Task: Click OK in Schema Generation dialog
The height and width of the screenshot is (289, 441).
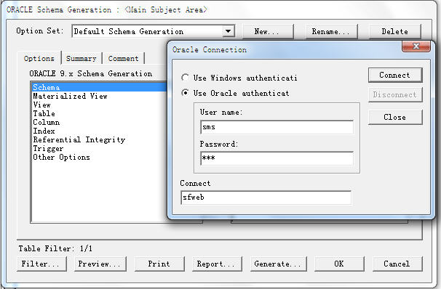Action: point(339,264)
